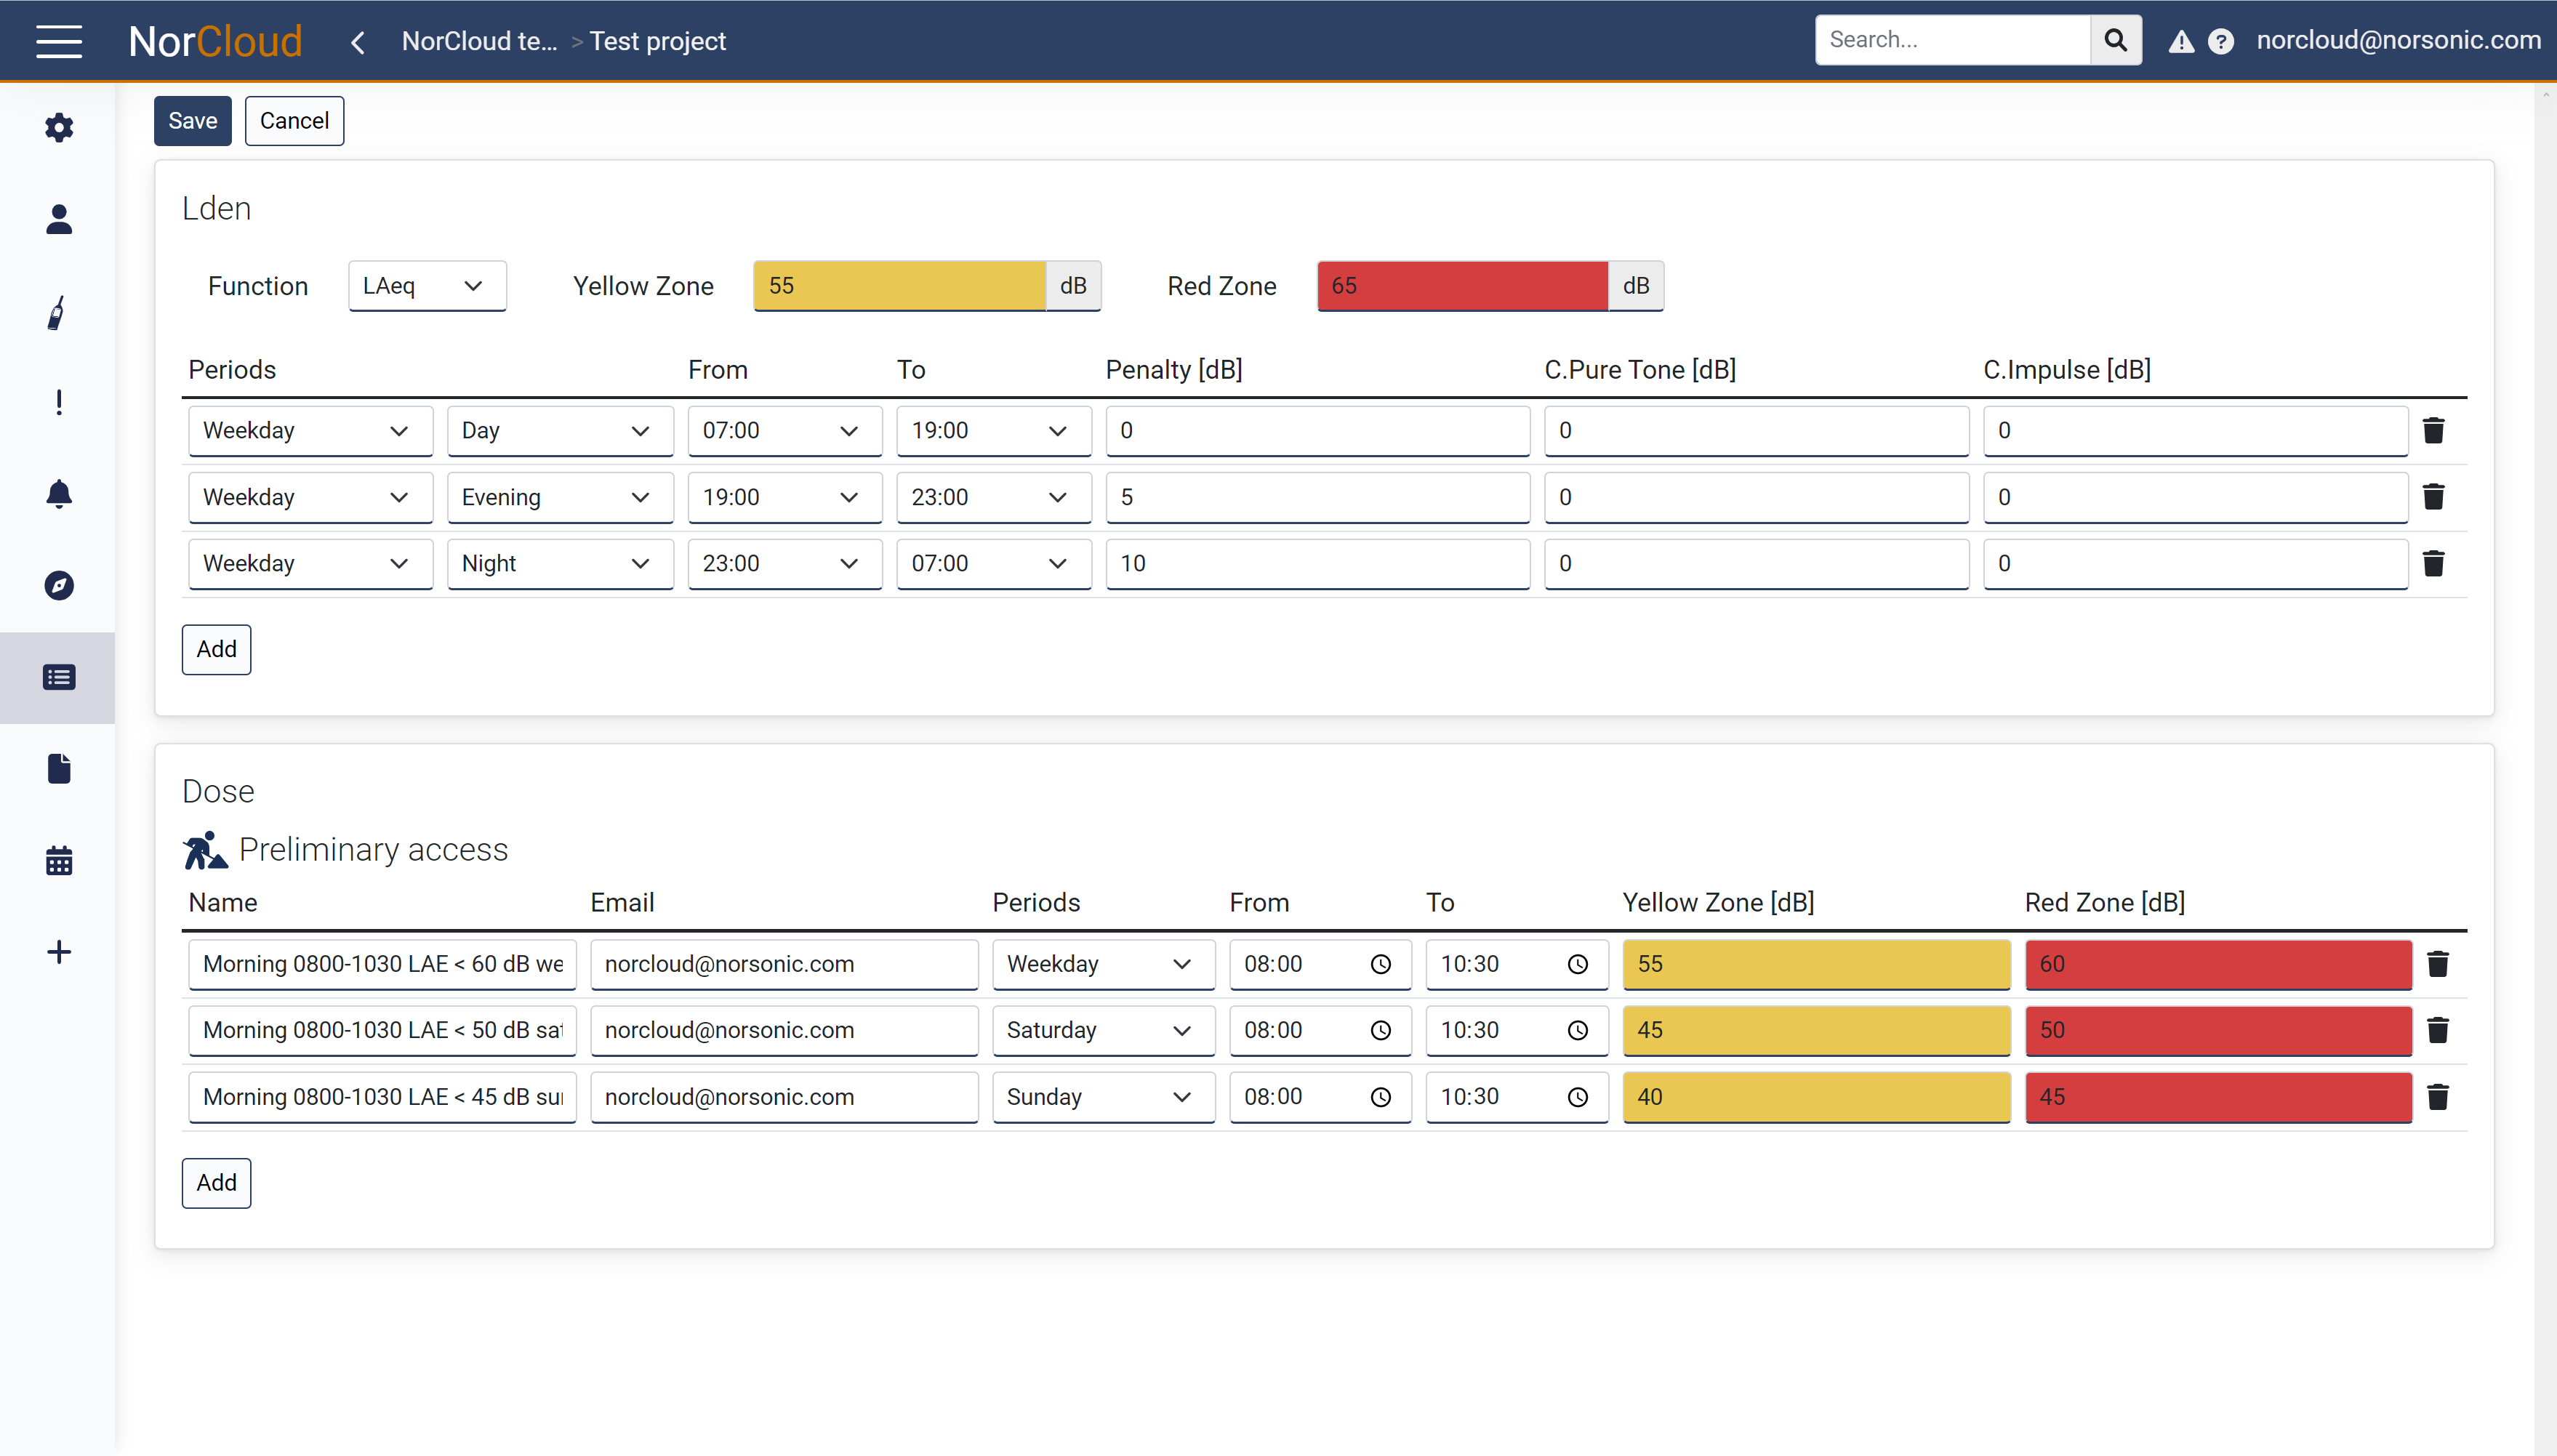Viewport: 2557px width, 1456px height.
Task: Delete the Weekday Night period row
Action: 2434,563
